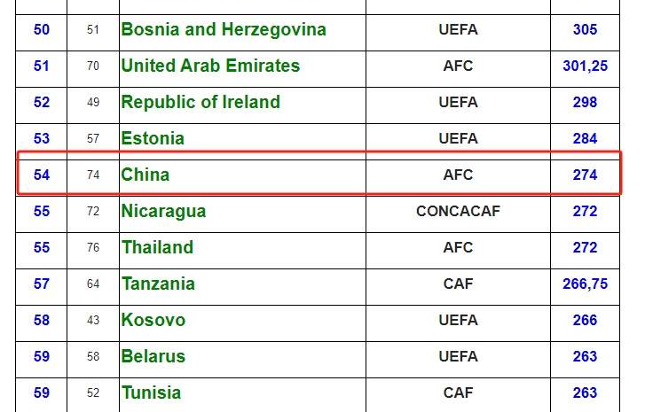Screen dimensions: 645x412
Task: Click the Kosovo country link
Action: tap(153, 321)
